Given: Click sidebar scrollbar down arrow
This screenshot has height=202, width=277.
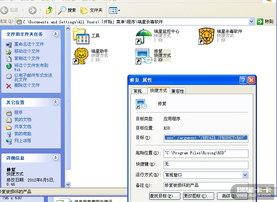Looking at the screenshot, I should click(x=68, y=184).
